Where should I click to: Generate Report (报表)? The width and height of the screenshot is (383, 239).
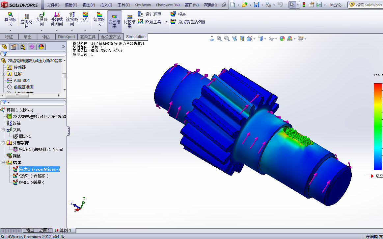pos(178,14)
